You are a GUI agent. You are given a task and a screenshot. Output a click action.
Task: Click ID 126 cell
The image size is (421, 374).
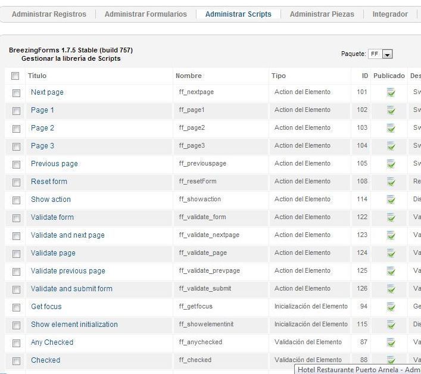[x=362, y=289]
